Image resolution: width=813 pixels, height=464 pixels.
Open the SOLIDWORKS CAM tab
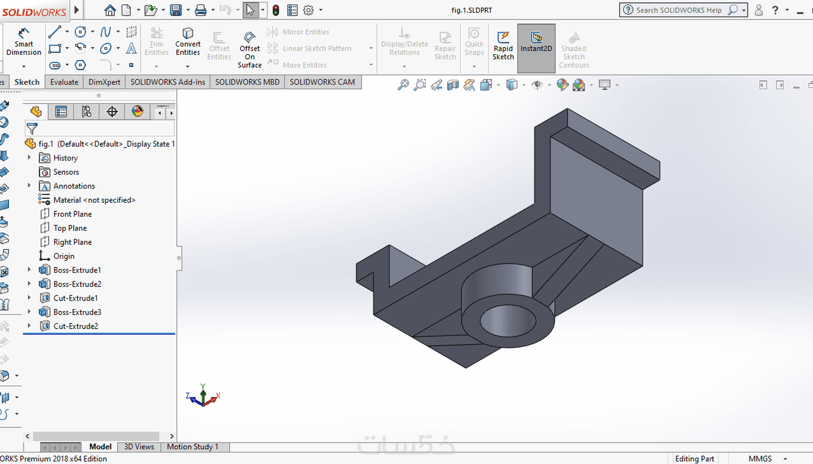322,82
